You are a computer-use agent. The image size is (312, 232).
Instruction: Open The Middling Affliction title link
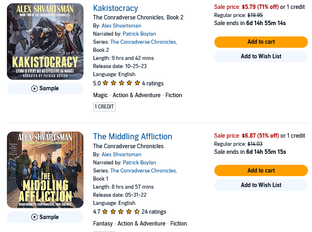[132, 136]
